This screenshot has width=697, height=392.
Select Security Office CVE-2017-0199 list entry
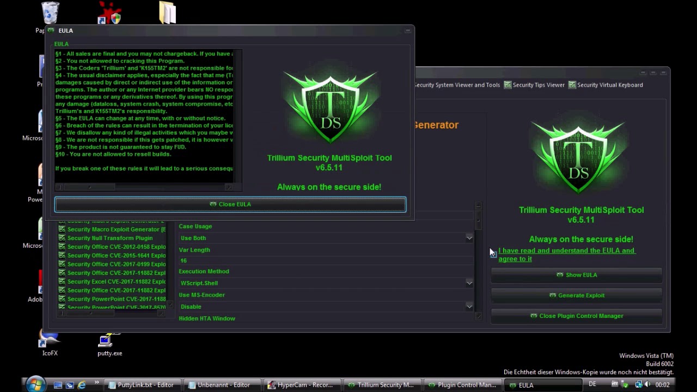112,264
